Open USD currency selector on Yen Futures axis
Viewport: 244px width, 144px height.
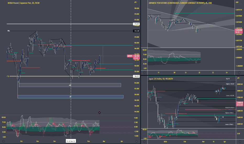[x=237, y=2]
